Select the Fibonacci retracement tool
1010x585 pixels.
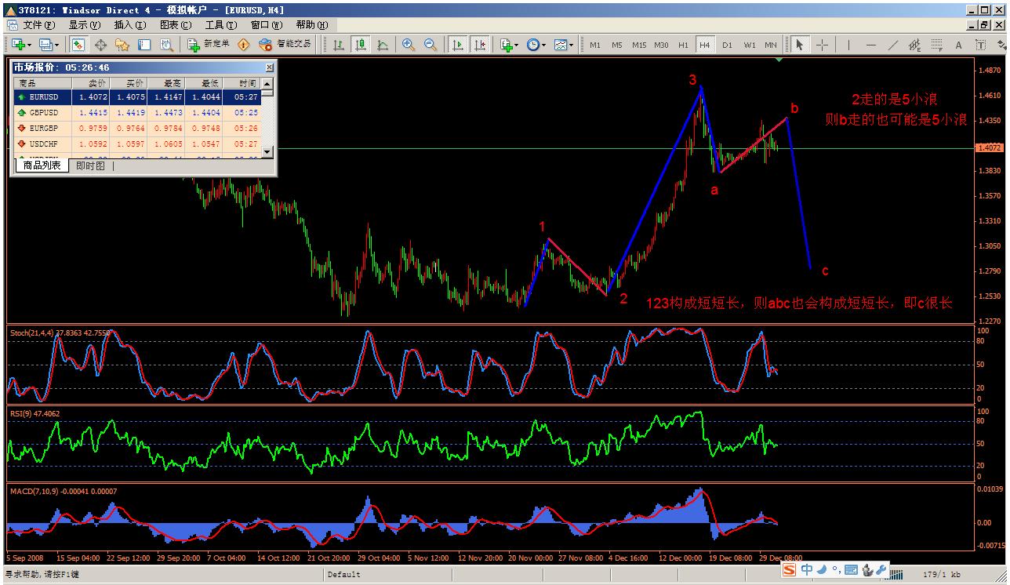click(936, 45)
